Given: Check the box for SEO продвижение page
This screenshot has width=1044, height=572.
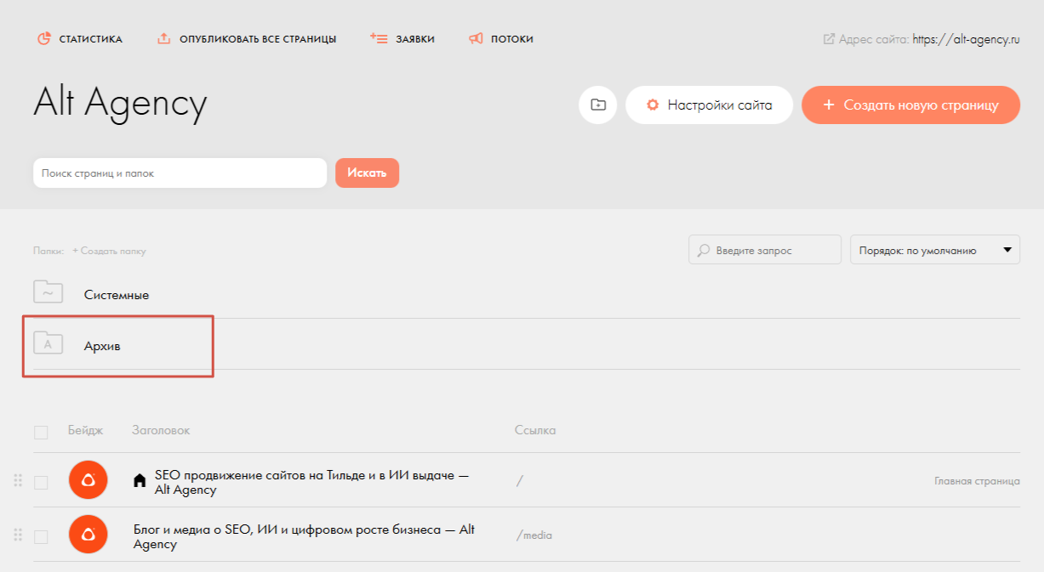Looking at the screenshot, I should coord(41,483).
